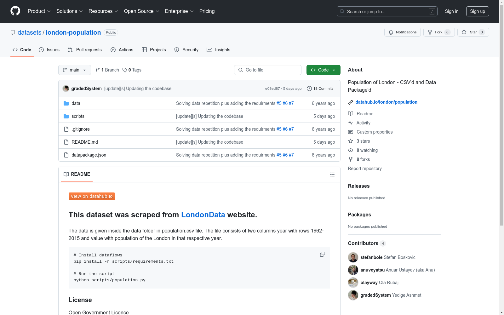This screenshot has width=504, height=315.
Task: Open issue #5 link in data row
Action: click(279, 103)
